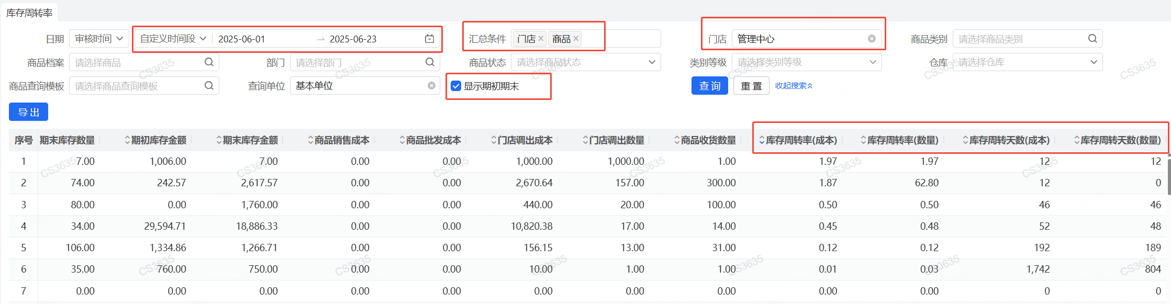The width and height of the screenshot is (1171, 304).
Task: Remove the 商品 tag from 汇总条件
Action: click(576, 38)
